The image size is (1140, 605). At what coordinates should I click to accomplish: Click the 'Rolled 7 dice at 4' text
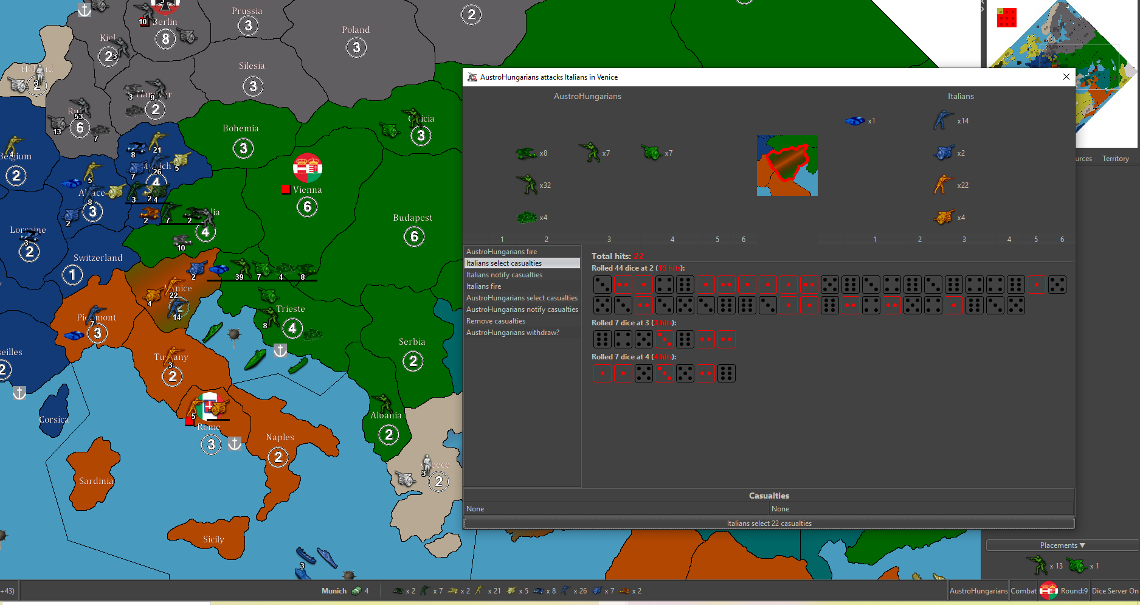click(634, 357)
